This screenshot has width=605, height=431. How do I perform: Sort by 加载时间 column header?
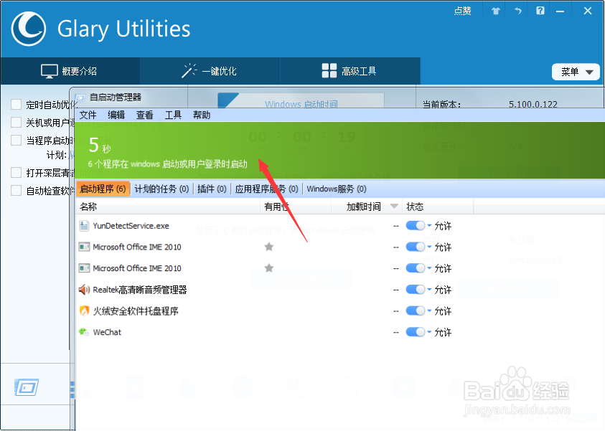click(367, 207)
